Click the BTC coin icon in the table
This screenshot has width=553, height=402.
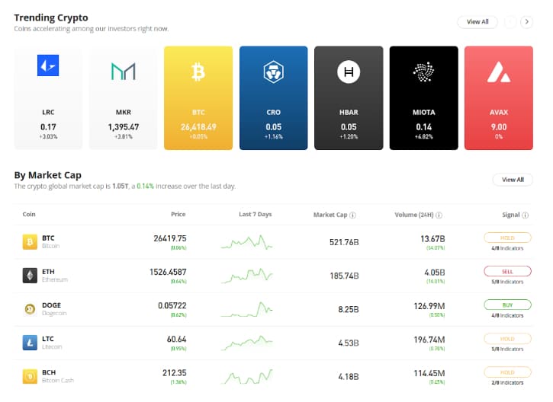[x=30, y=242]
